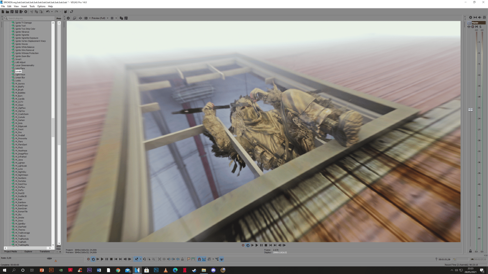The height and width of the screenshot is (274, 488).
Task: Play from start in the preview window
Action: point(252,245)
